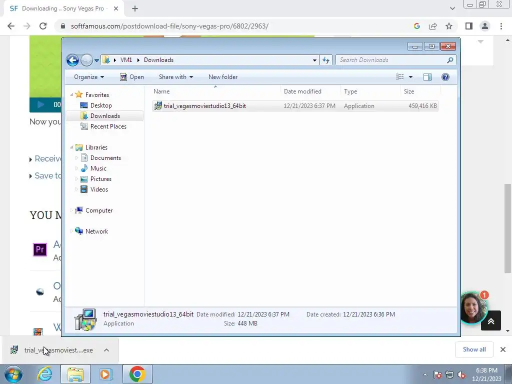Select Favorites in navigation pane
The width and height of the screenshot is (512, 384).
pyautogui.click(x=97, y=94)
